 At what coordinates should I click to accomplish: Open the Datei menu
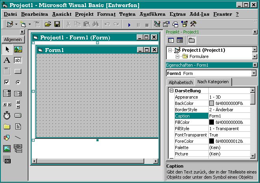pos(10,14)
